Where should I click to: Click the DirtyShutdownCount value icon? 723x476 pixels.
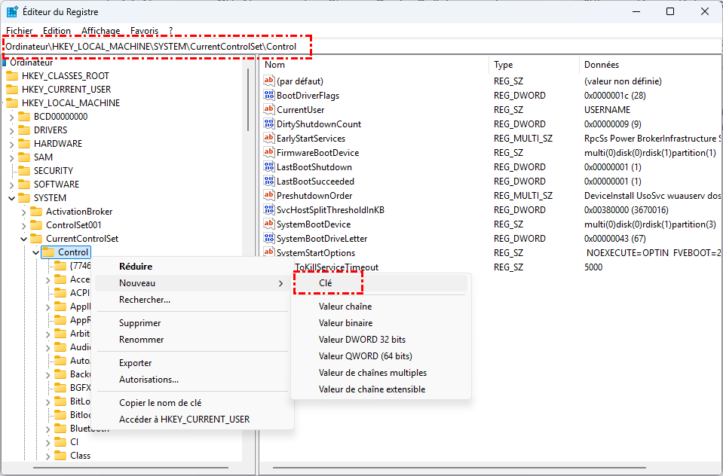click(270, 124)
